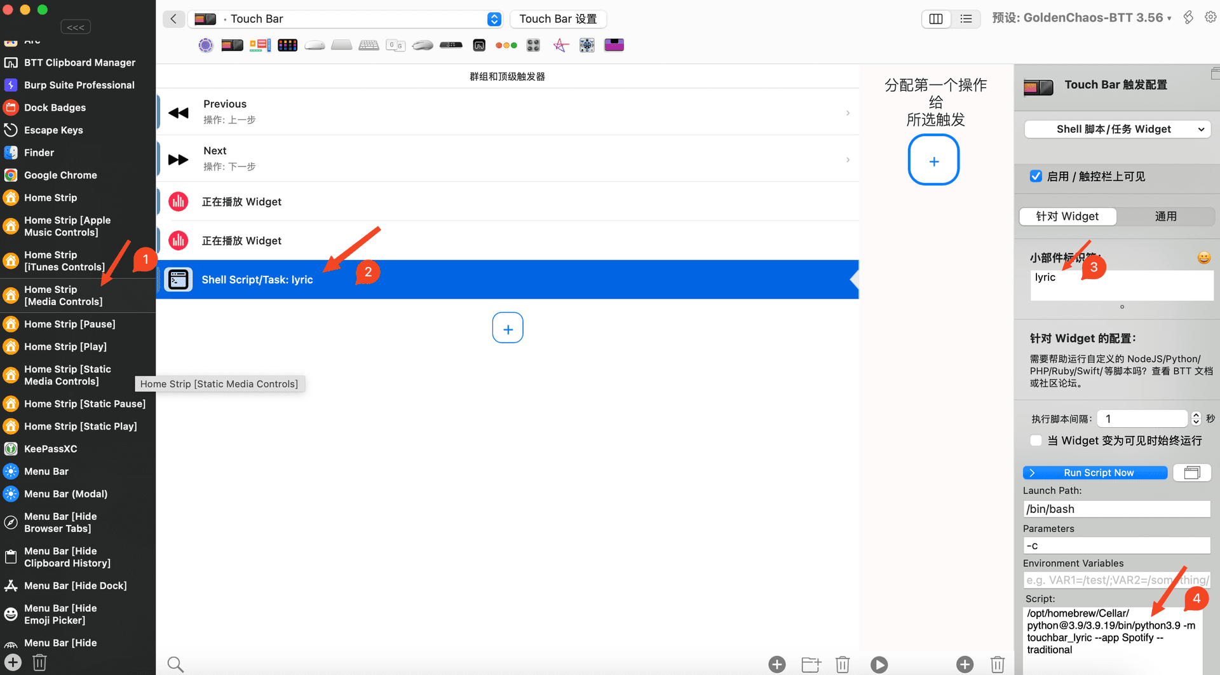Image resolution: width=1220 pixels, height=675 pixels.
Task: Select Google Chrome in the app sidebar
Action: pyautogui.click(x=60, y=175)
